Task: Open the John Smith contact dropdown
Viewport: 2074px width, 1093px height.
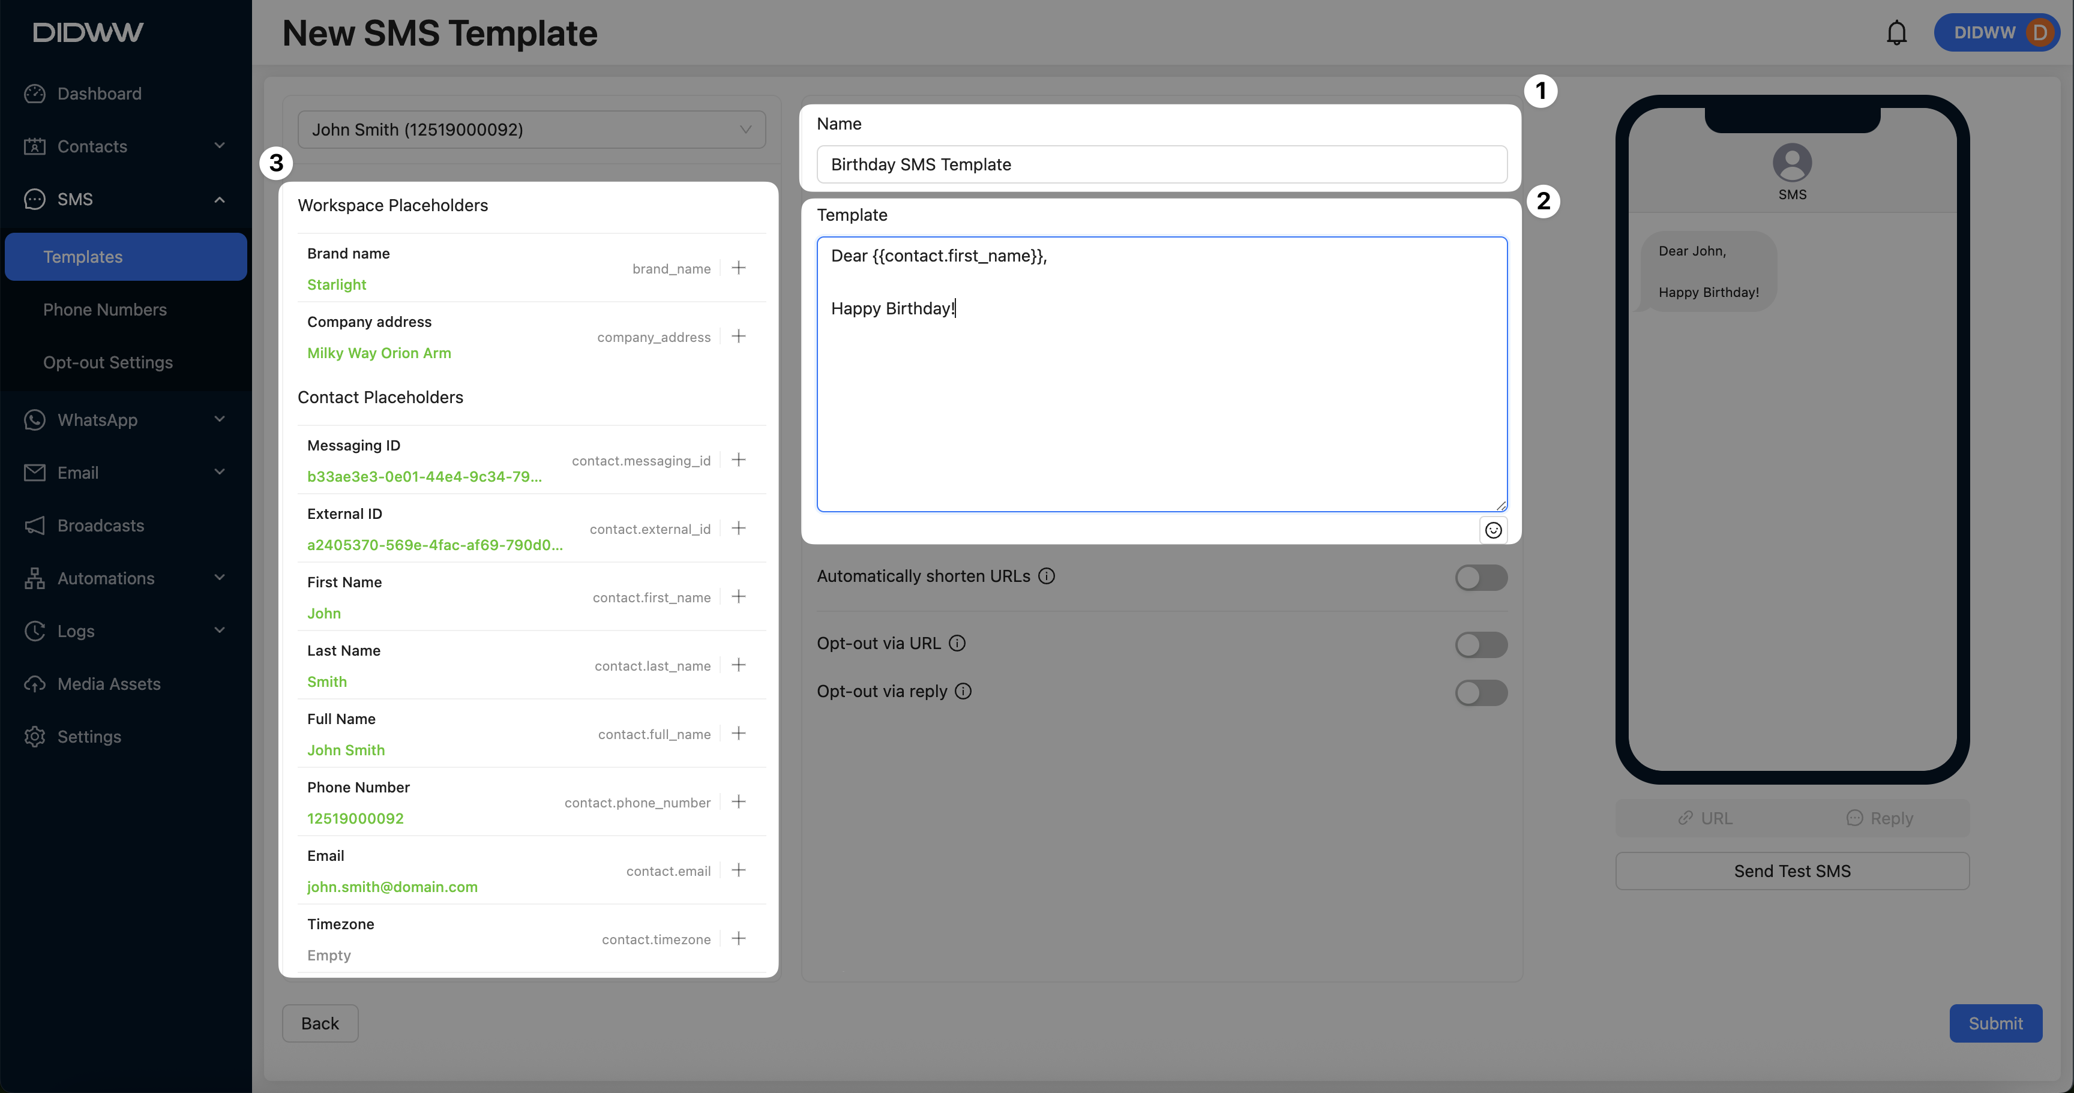Action: click(x=531, y=130)
